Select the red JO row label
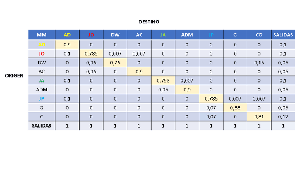This screenshot has height=169, width=301. pos(42,53)
